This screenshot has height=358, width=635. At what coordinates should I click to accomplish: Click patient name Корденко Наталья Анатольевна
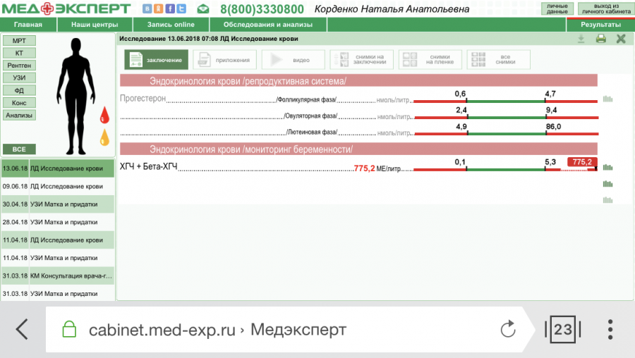(392, 9)
